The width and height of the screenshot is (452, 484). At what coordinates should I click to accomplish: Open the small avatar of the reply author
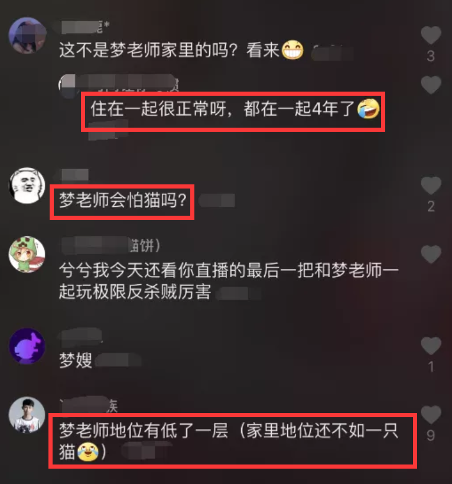(66, 84)
